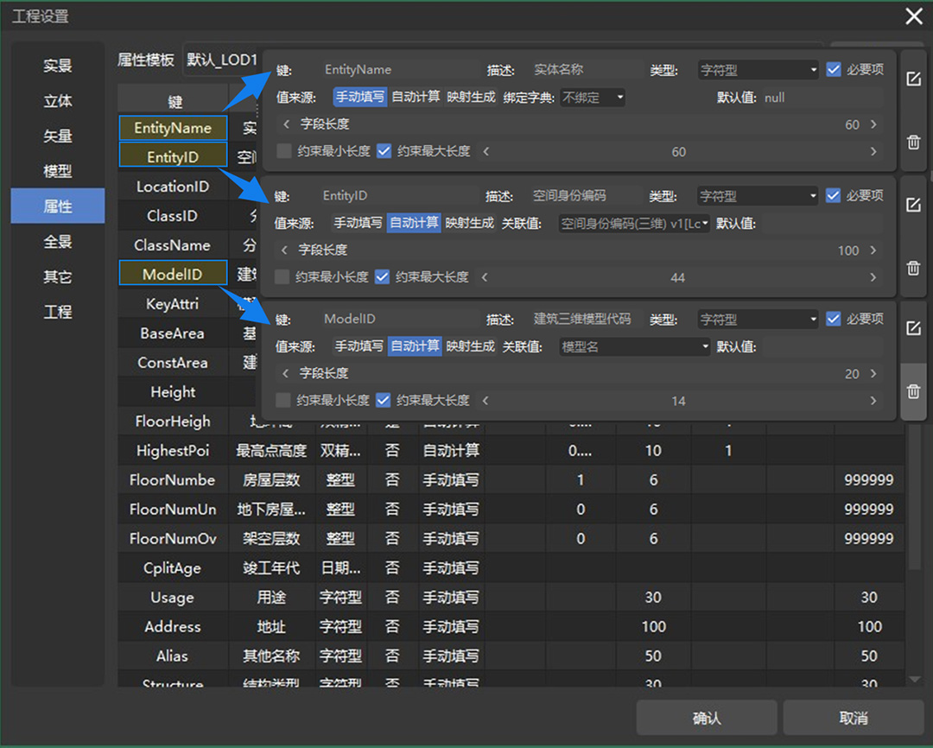Screen dimensions: 933x748
Task: Click the 确认 button
Action: pos(707,718)
